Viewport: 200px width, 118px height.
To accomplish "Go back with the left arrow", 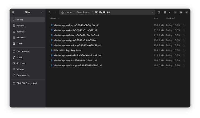I will pos(49,12).
